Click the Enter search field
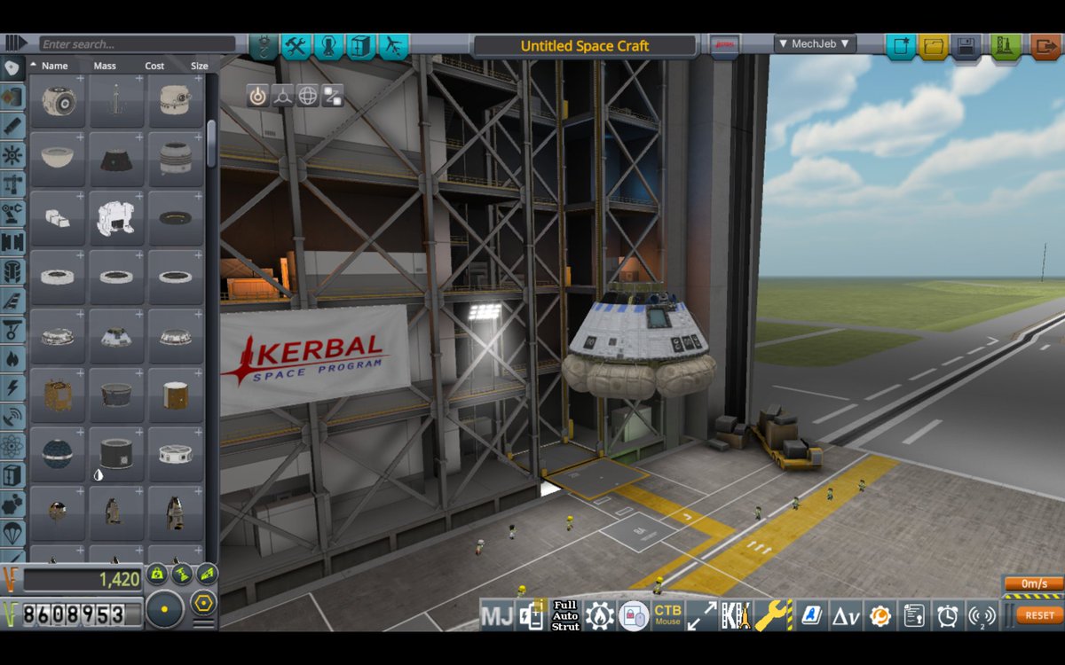This screenshot has width=1065, height=665. tap(138, 43)
